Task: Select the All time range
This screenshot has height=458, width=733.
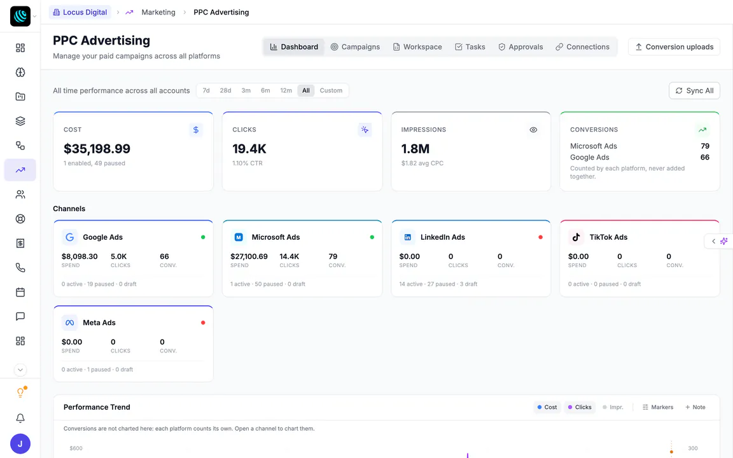Action: 305,91
